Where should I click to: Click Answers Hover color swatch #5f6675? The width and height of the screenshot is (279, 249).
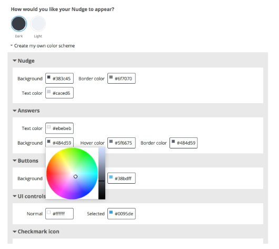(x=111, y=142)
